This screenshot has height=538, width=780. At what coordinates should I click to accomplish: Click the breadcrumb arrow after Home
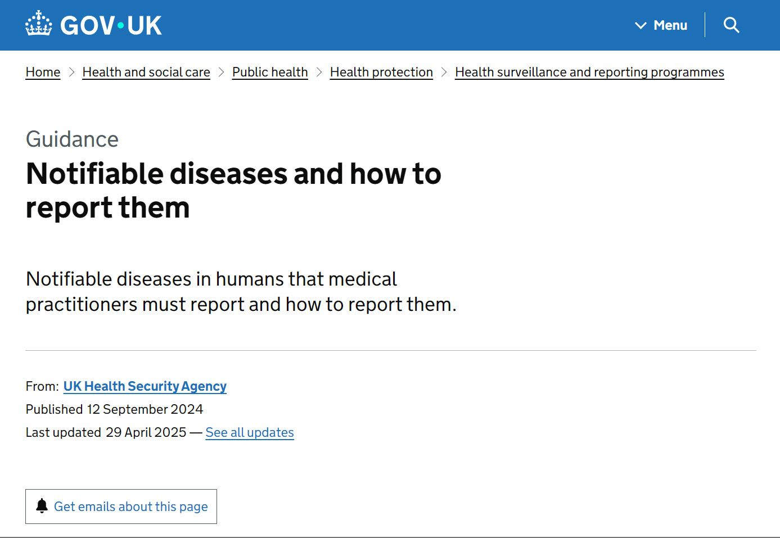pyautogui.click(x=71, y=73)
